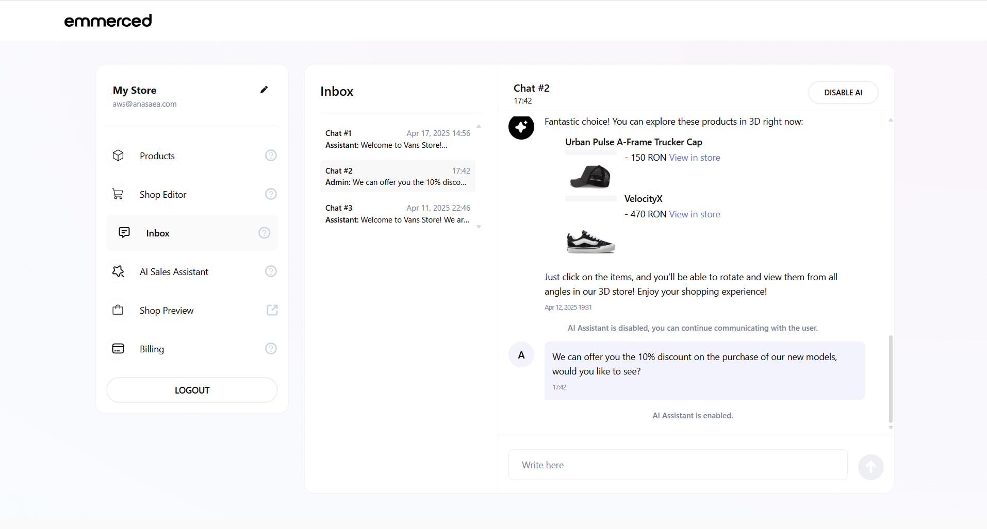Click the pencil edit icon beside My Store
The image size is (987, 529).
pos(264,90)
